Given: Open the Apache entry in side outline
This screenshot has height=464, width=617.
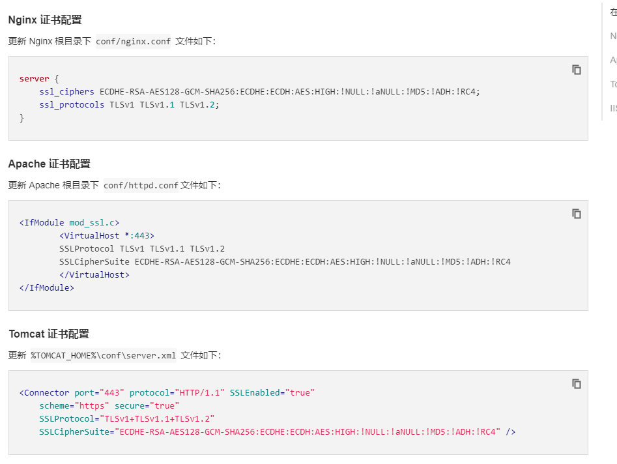Looking at the screenshot, I should (613, 60).
